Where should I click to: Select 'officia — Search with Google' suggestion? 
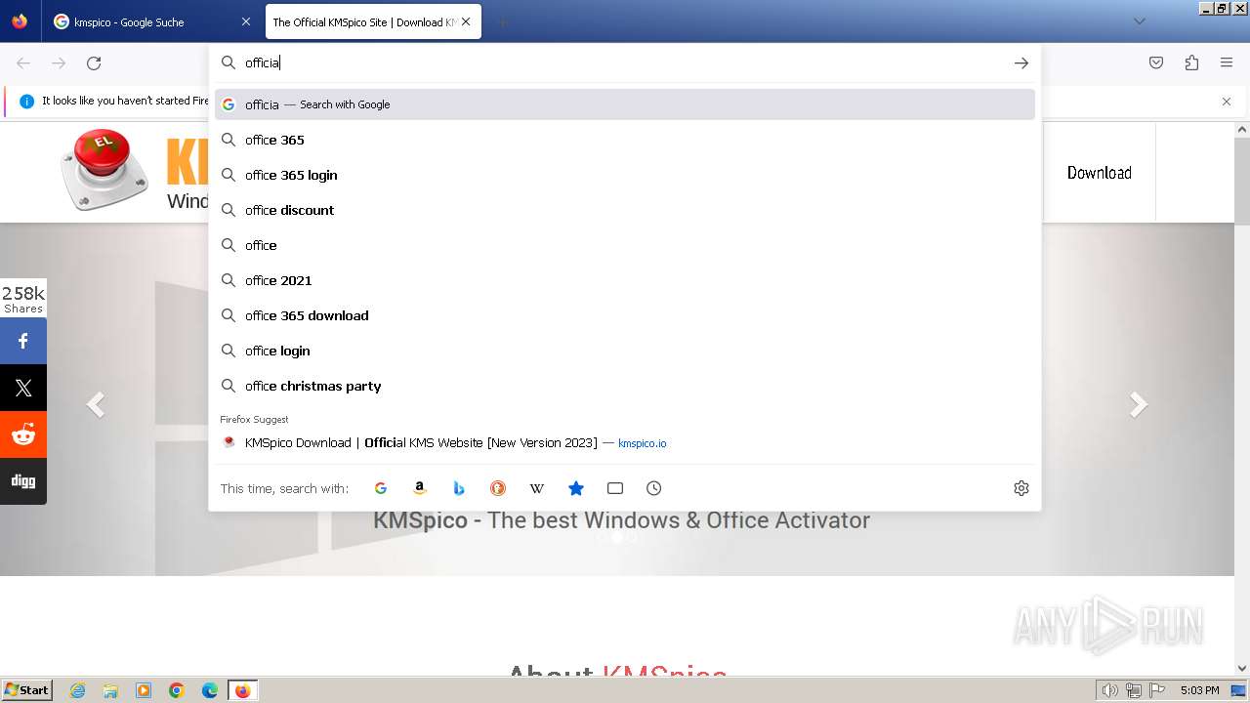625,104
